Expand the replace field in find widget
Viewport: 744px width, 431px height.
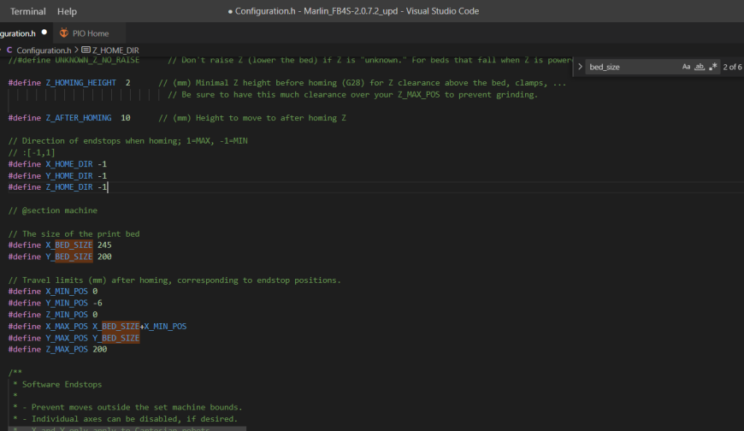[x=580, y=67]
